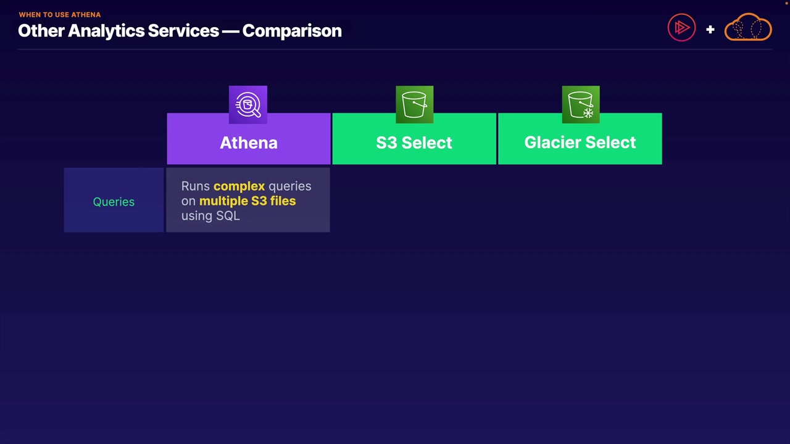
Task: Click the word "Runs" in Athena's description
Action: click(x=196, y=186)
